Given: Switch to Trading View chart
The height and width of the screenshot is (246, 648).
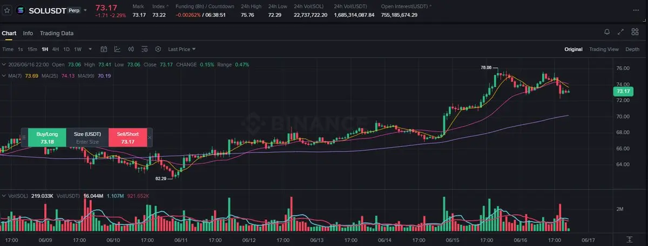Looking at the screenshot, I should 604,49.
